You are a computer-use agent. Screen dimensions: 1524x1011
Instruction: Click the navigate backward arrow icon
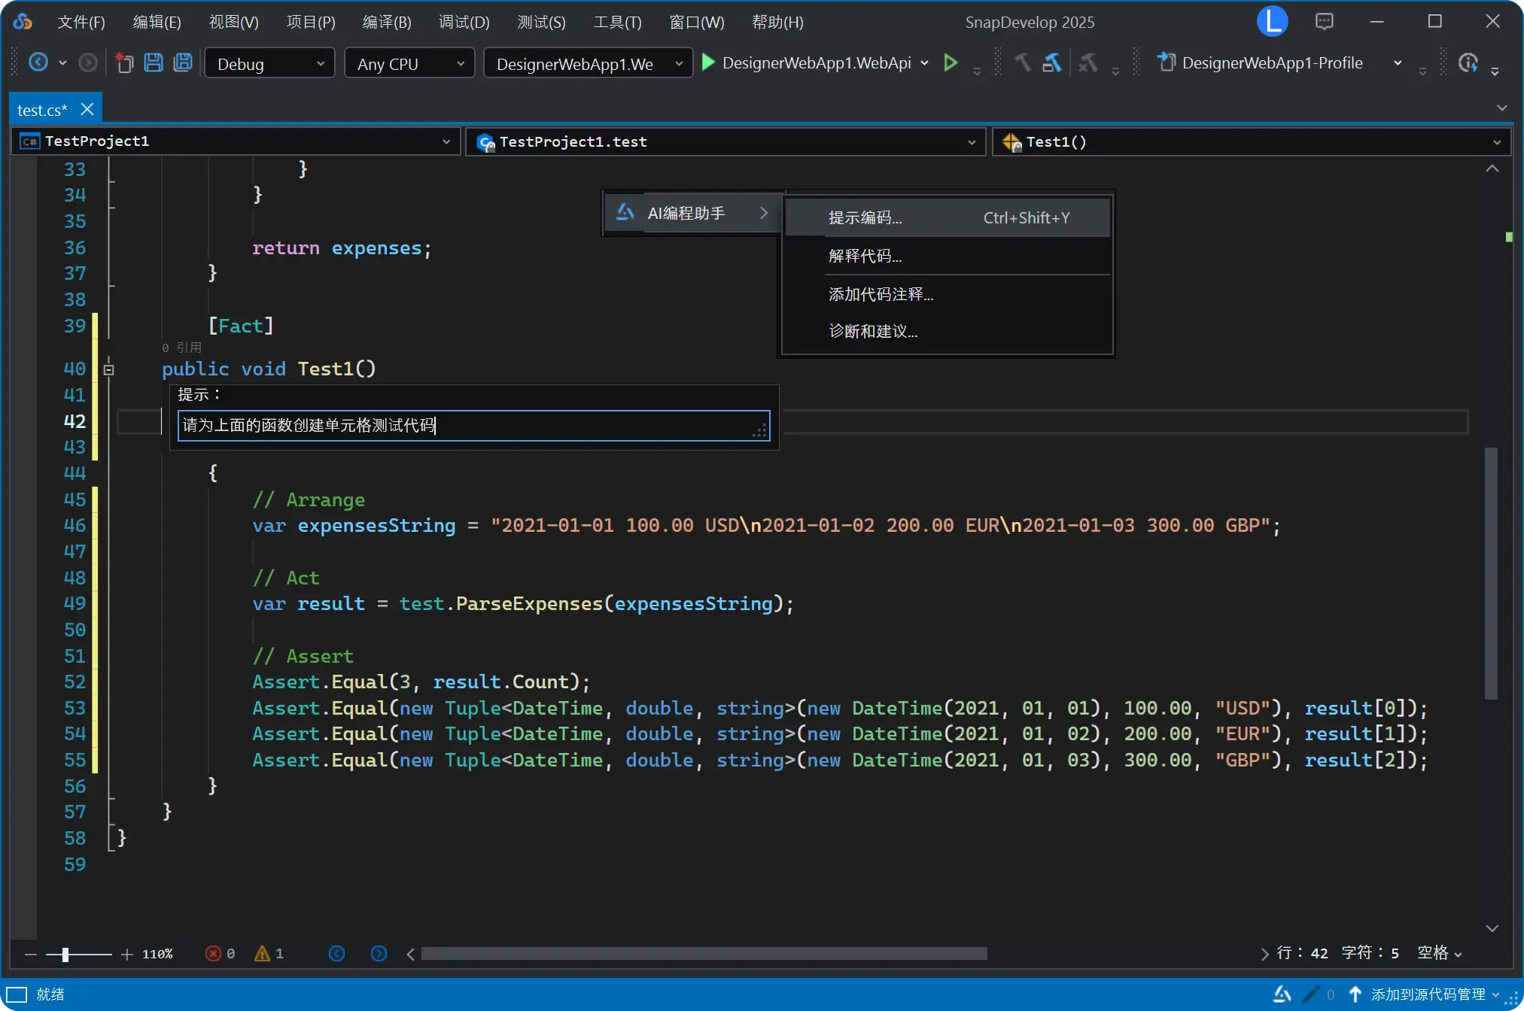coord(40,62)
